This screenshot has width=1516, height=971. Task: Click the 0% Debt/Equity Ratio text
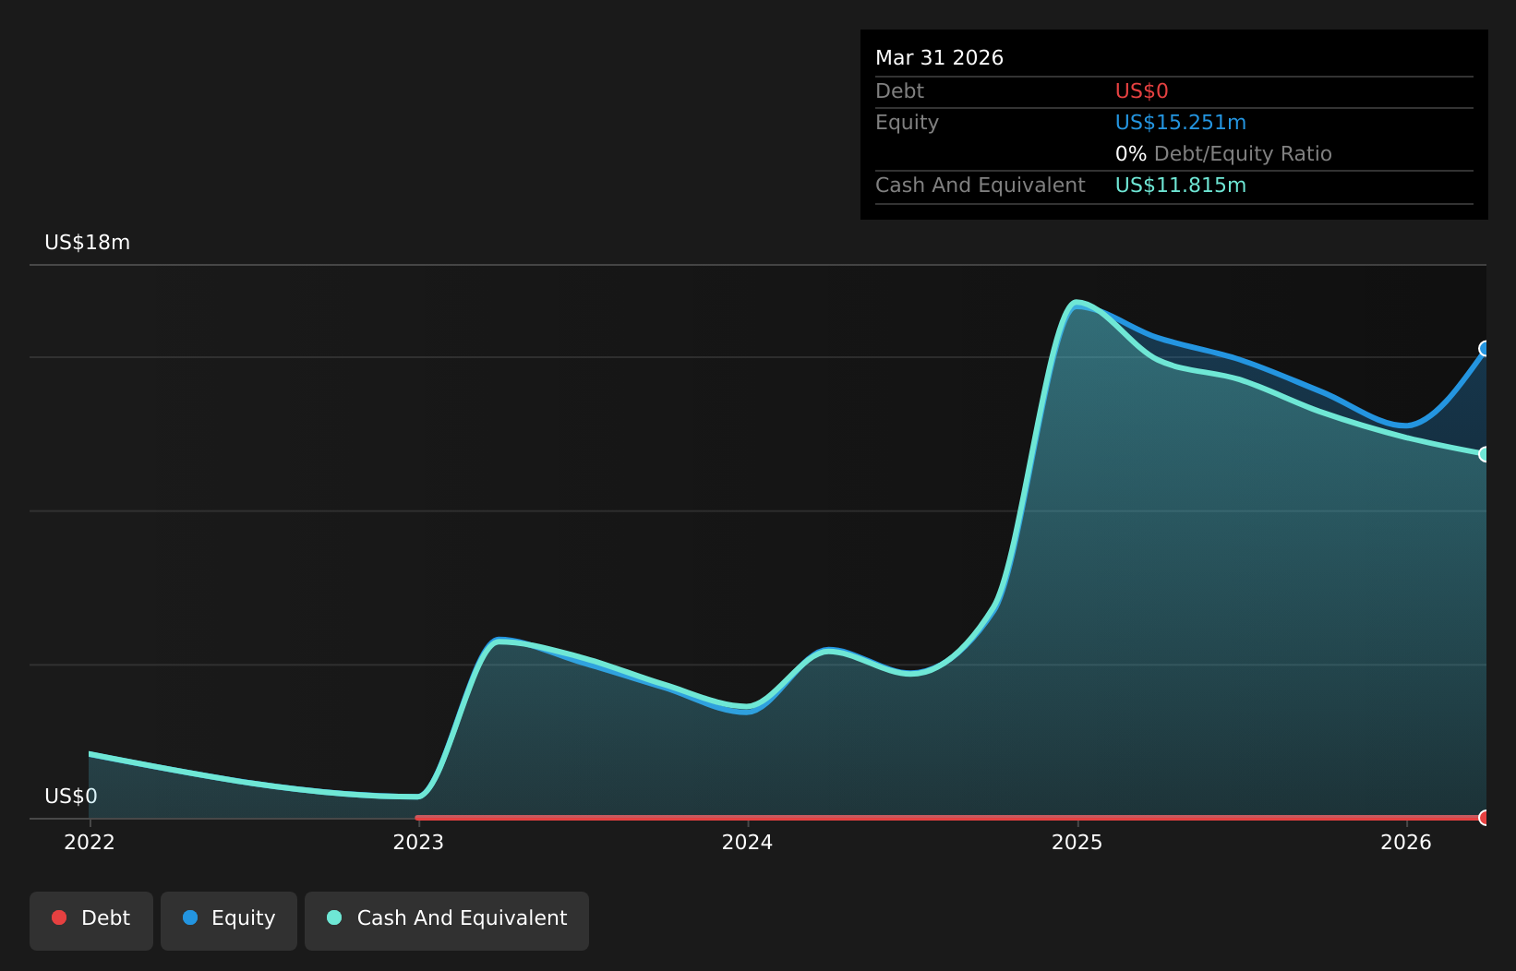tap(1223, 154)
